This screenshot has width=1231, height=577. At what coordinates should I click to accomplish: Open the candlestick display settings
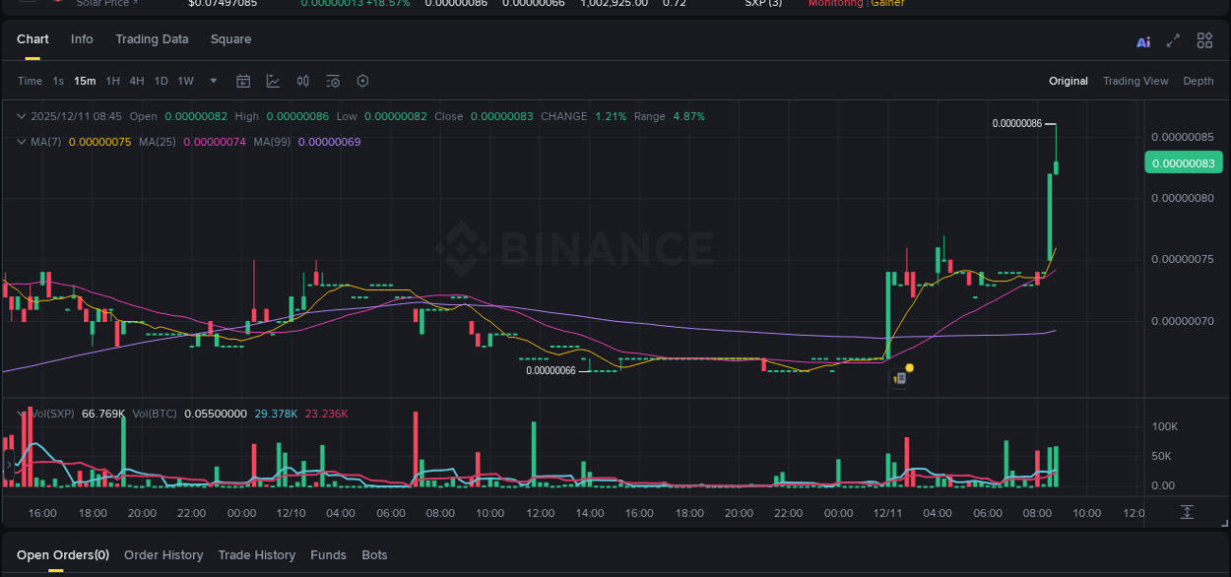tap(302, 81)
